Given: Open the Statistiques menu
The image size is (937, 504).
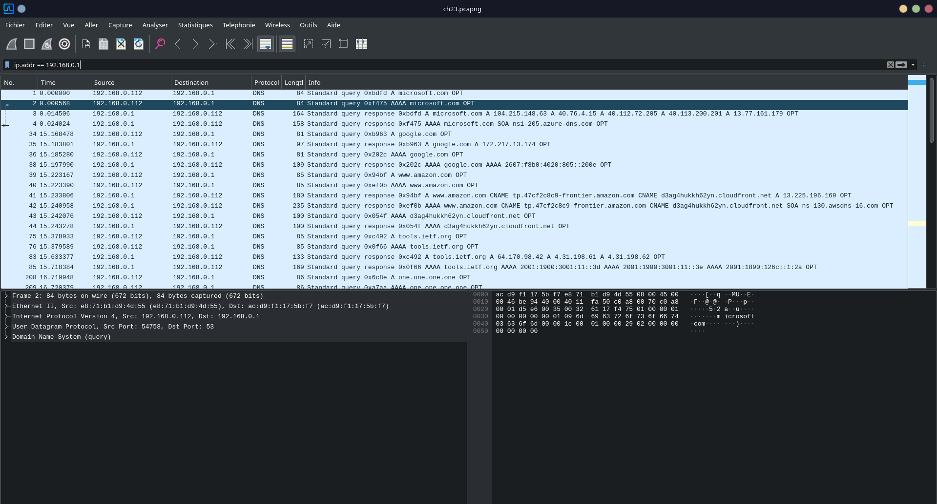Looking at the screenshot, I should pos(195,25).
